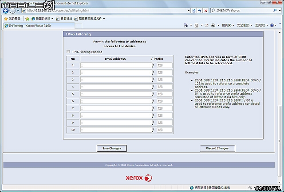
Task: Click IPv6 Address field in row 10
Action: coord(116,130)
